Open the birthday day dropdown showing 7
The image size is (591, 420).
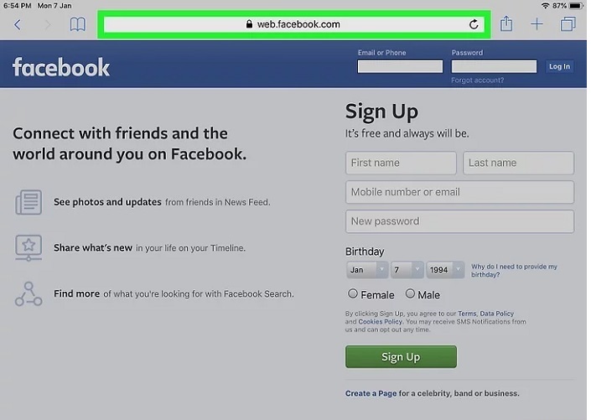407,270
